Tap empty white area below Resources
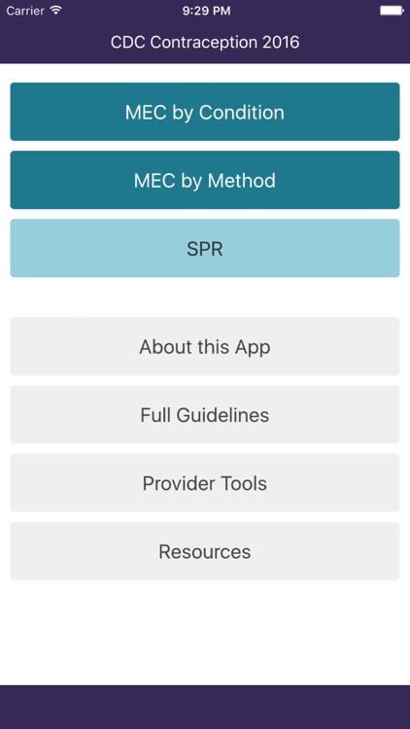 click(205, 633)
